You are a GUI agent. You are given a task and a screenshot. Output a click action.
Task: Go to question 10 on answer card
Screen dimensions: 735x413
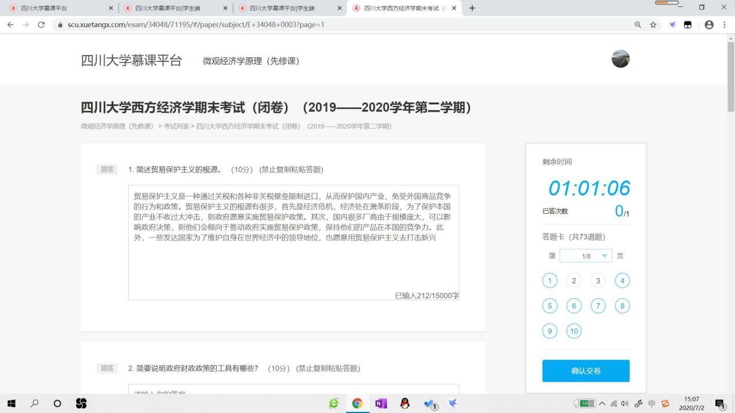point(574,331)
